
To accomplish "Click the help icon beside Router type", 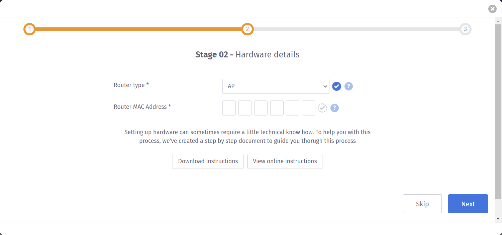I will [x=348, y=86].
